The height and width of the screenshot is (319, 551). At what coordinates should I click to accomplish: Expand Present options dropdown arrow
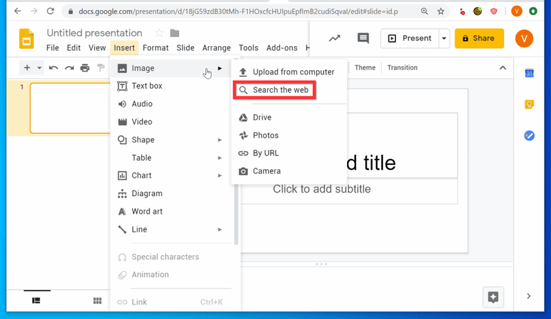pos(444,38)
